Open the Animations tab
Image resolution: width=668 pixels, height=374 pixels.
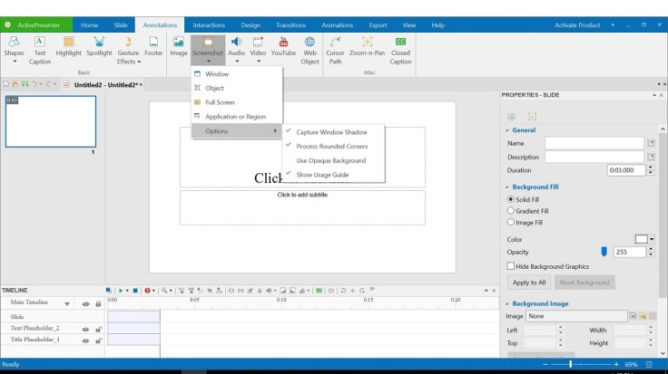[337, 25]
